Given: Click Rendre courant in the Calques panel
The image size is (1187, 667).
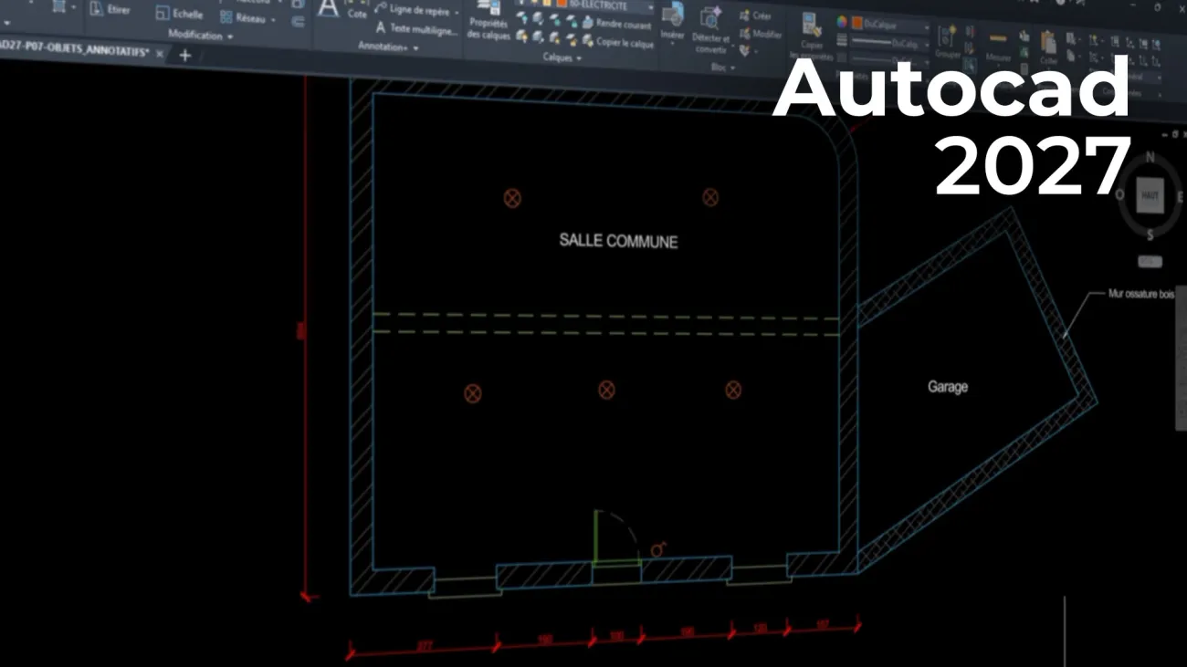Looking at the screenshot, I should [615, 24].
